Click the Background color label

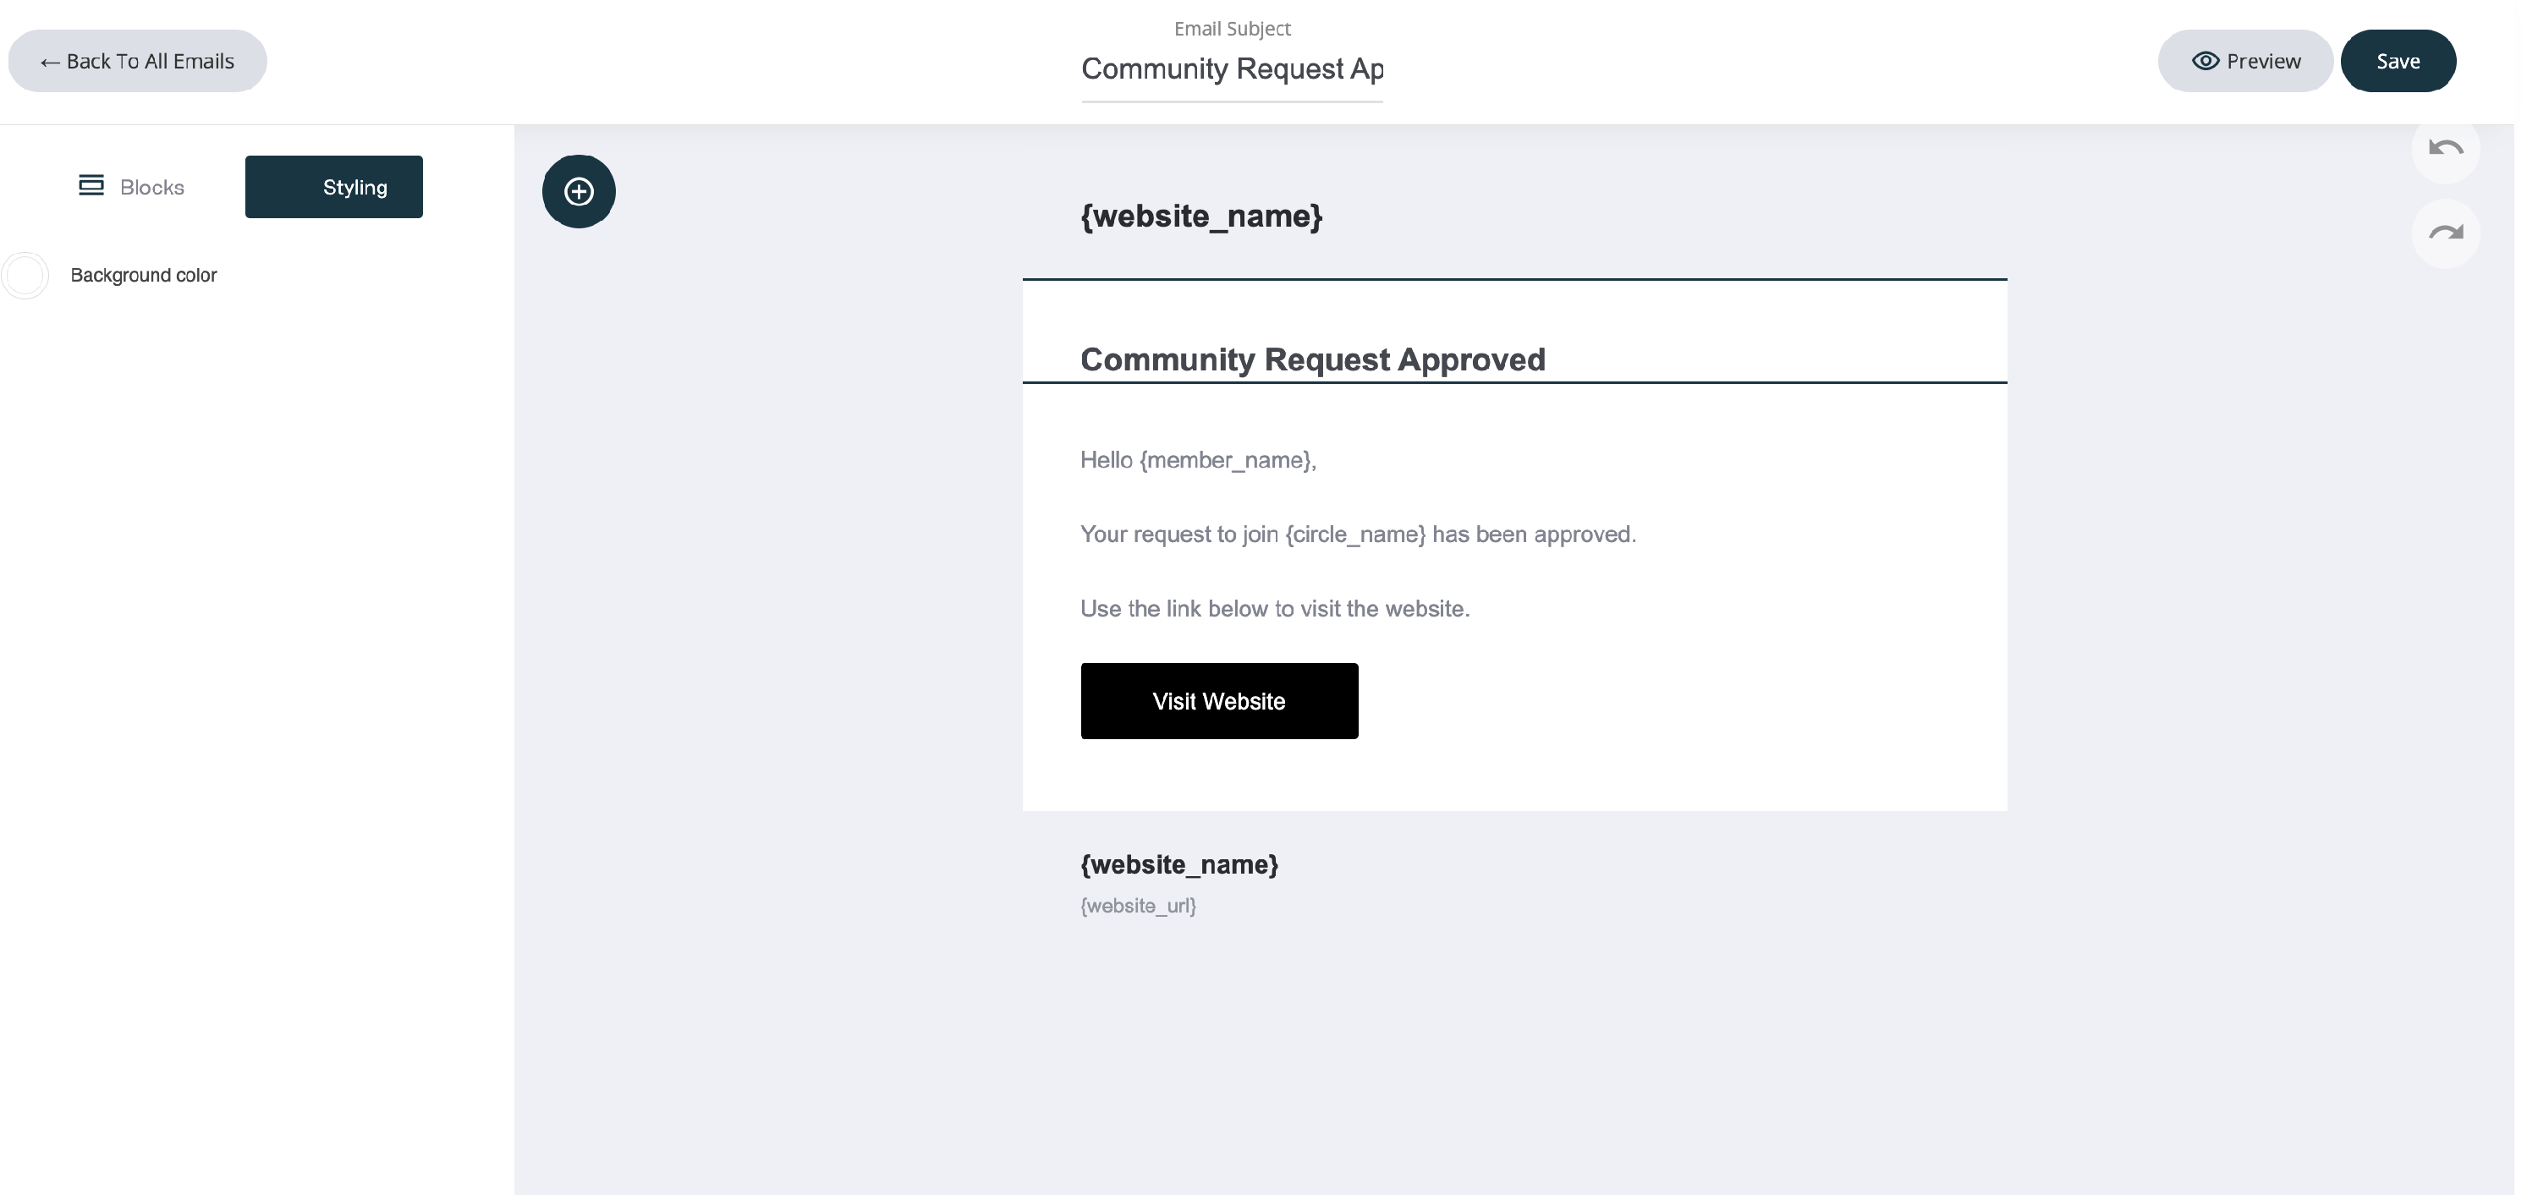[x=143, y=276]
